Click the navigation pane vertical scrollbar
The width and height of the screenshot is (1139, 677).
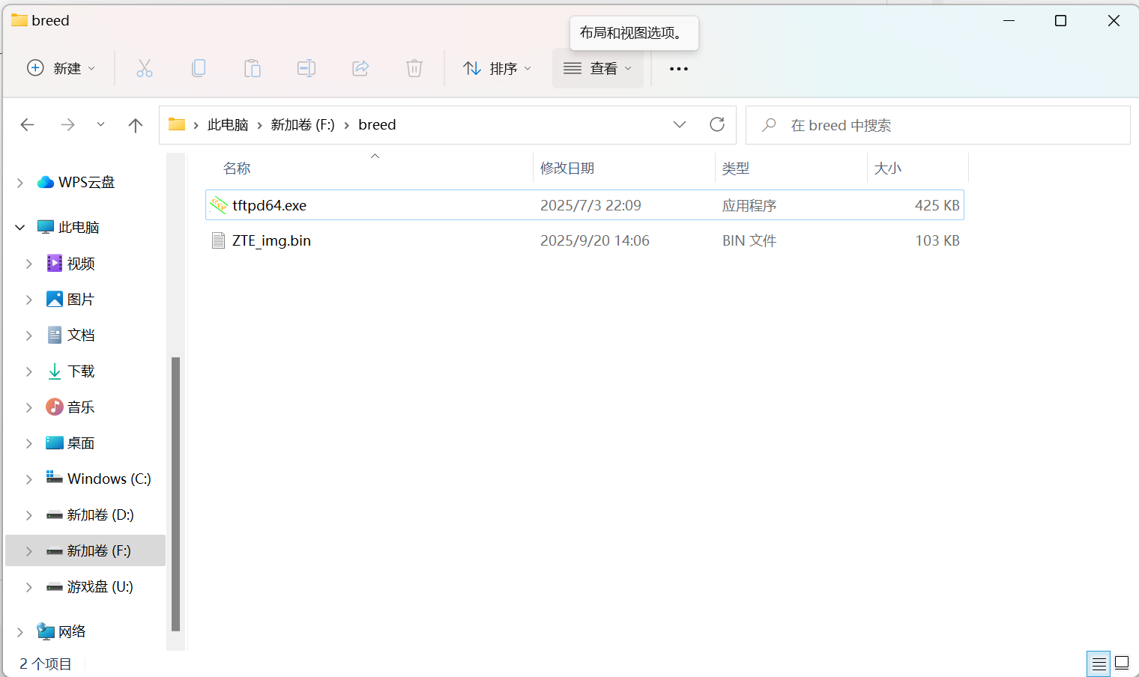click(x=175, y=494)
